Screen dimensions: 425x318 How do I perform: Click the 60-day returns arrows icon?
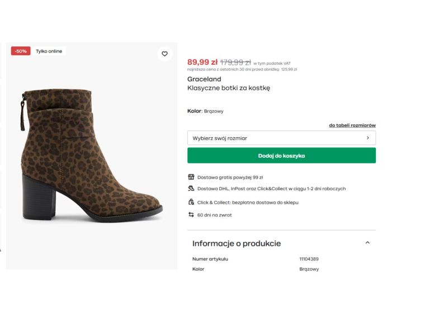[191, 215]
